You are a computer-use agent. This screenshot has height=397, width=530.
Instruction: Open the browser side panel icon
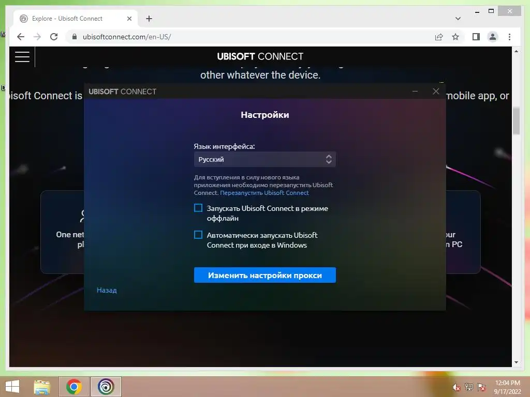pyautogui.click(x=476, y=37)
